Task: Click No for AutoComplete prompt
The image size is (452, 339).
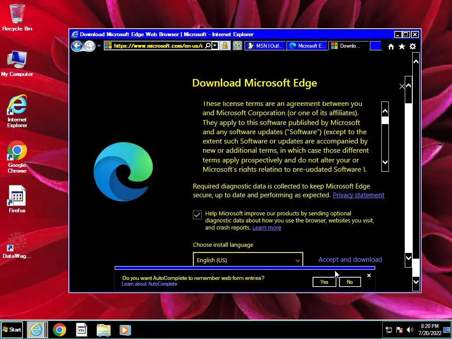Action: (x=350, y=282)
